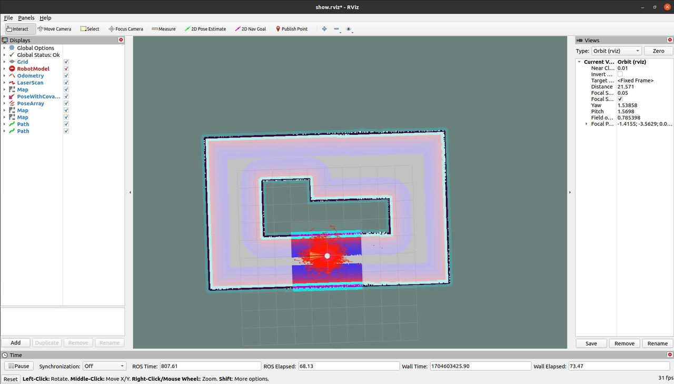Pick the Measure tool
674x384 pixels.
(x=163, y=29)
